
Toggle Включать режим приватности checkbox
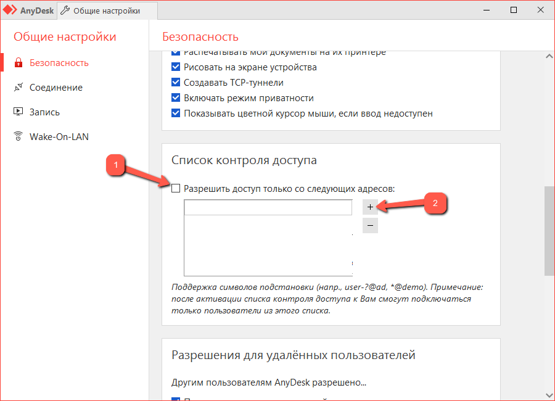click(176, 97)
